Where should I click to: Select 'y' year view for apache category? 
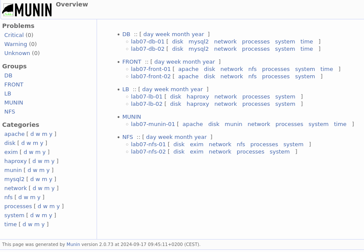pyautogui.click(x=51, y=134)
